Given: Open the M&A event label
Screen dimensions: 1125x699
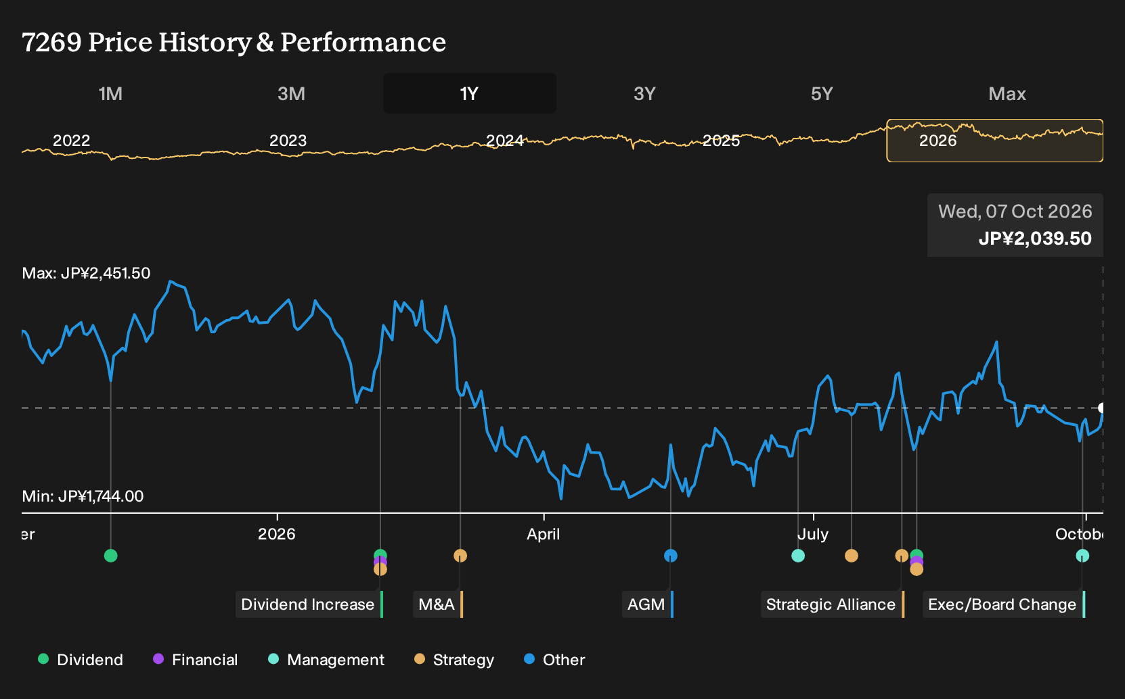Looking at the screenshot, I should [x=438, y=604].
